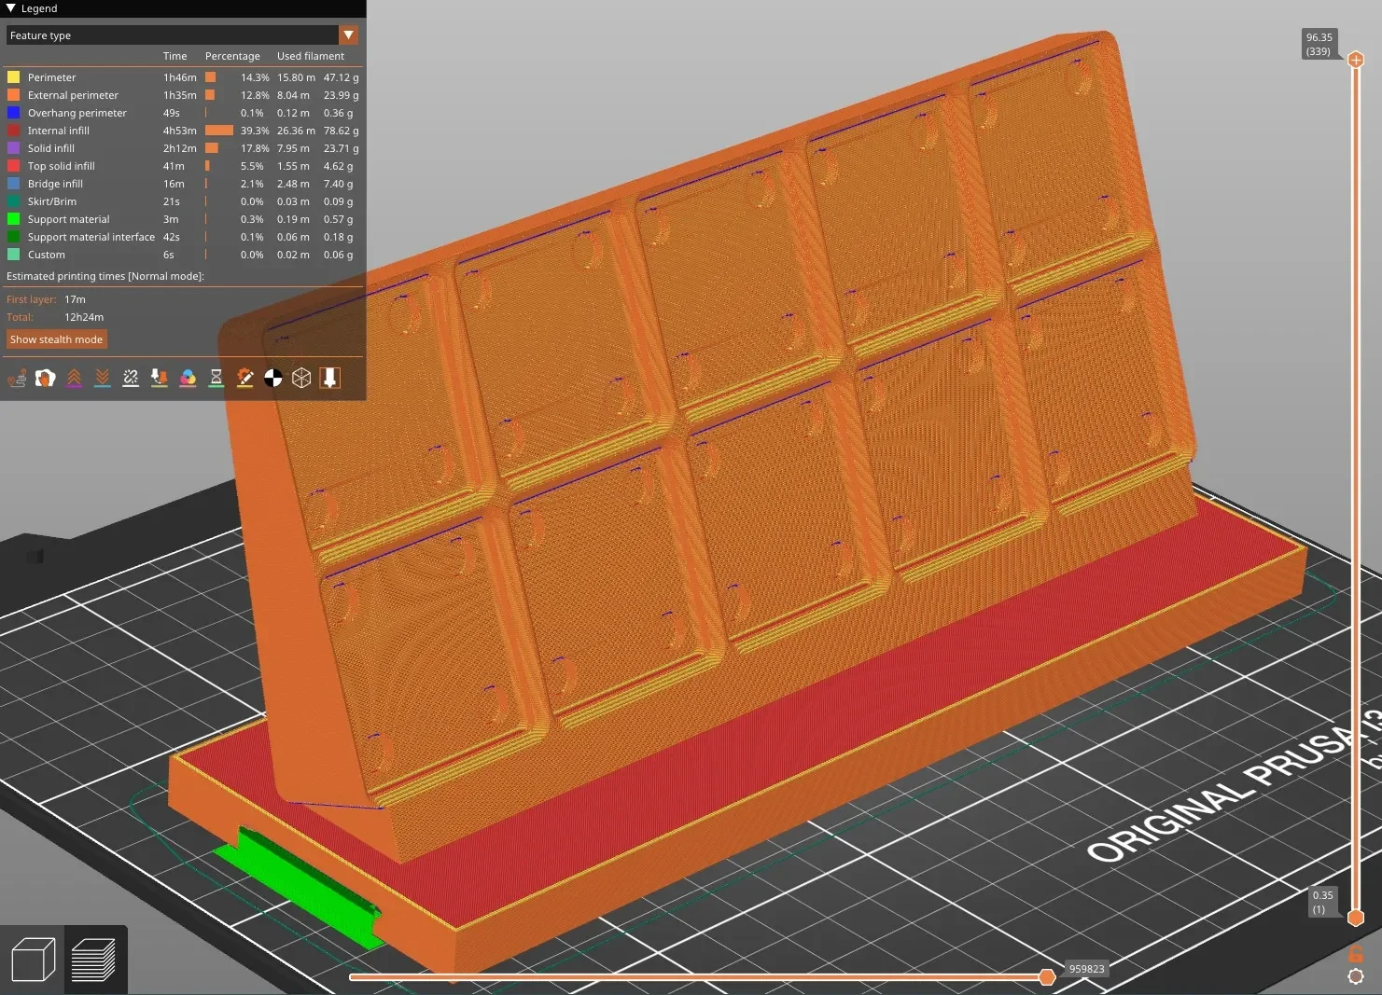Toggle seams broken-link icon
The height and width of the screenshot is (995, 1382).
131,378
